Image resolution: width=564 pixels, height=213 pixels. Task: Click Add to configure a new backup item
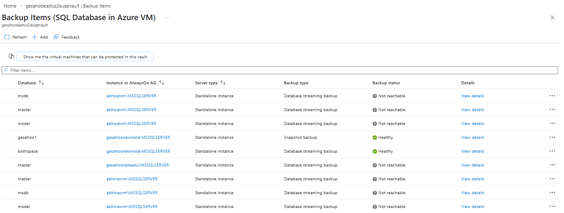40,37
